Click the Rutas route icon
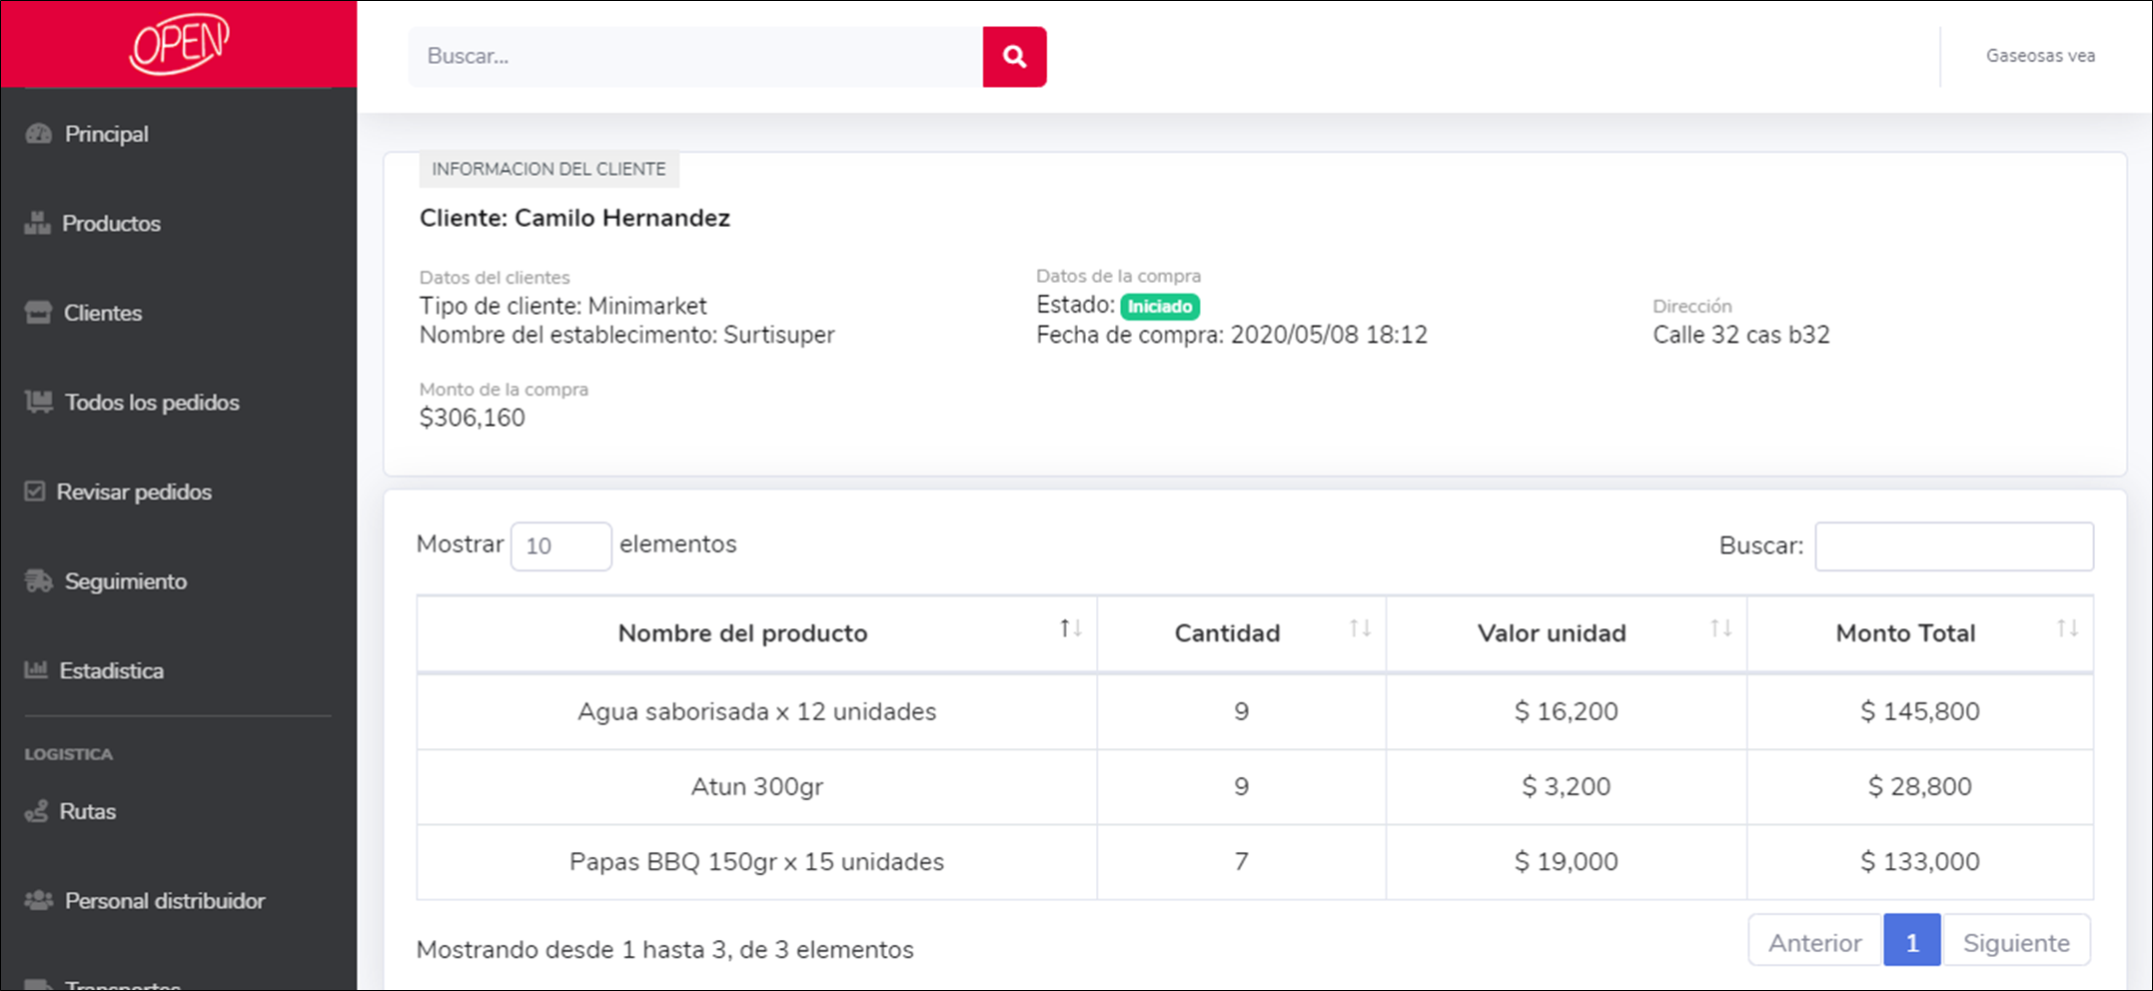Image resolution: width=2153 pixels, height=991 pixels. [x=37, y=811]
